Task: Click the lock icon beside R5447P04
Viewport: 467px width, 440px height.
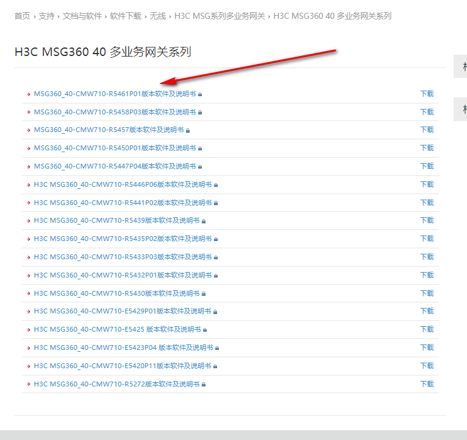Action: coord(200,167)
